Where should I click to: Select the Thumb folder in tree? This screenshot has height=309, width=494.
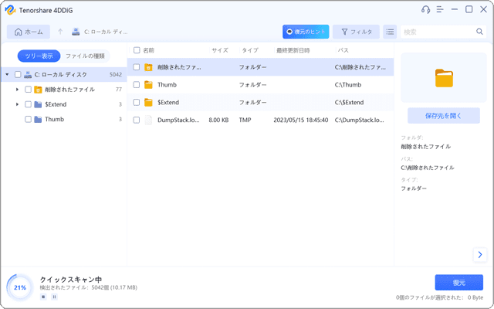(x=55, y=119)
